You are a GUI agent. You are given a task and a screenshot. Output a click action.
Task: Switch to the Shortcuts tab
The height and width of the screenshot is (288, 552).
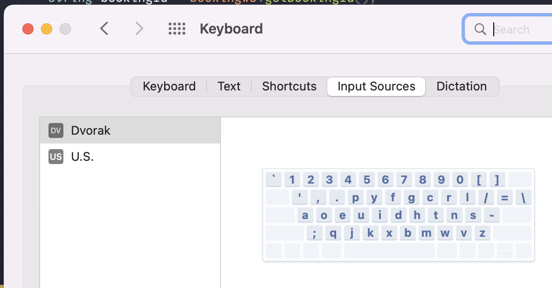point(290,86)
